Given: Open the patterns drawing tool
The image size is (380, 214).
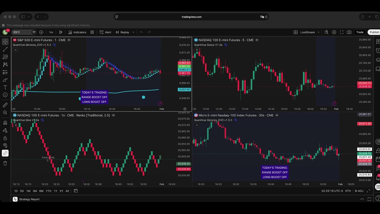Looking at the screenshot, I should pyautogui.click(x=5, y=64).
